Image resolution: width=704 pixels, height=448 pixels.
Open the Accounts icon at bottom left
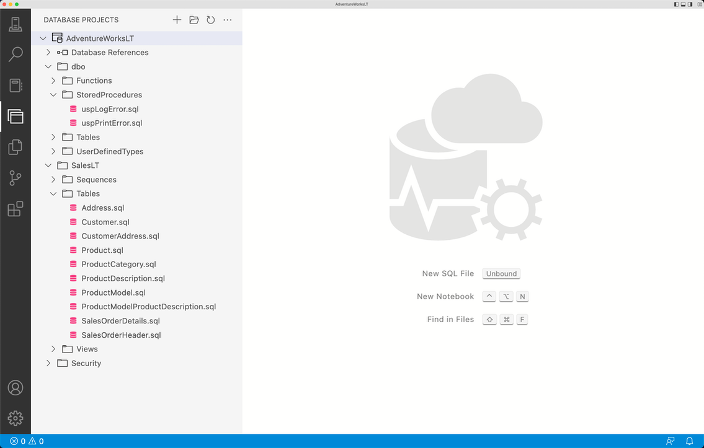click(15, 387)
